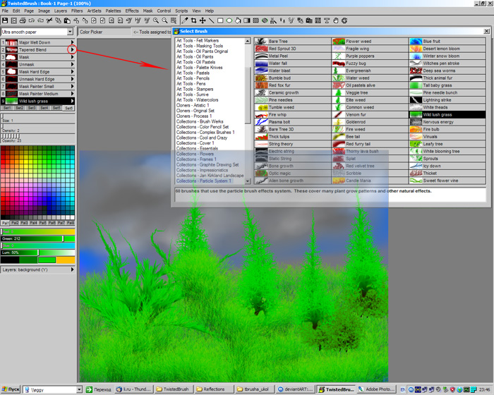The width and height of the screenshot is (494, 395).
Task: Click the Пуск Start button
Action: pos(11,389)
